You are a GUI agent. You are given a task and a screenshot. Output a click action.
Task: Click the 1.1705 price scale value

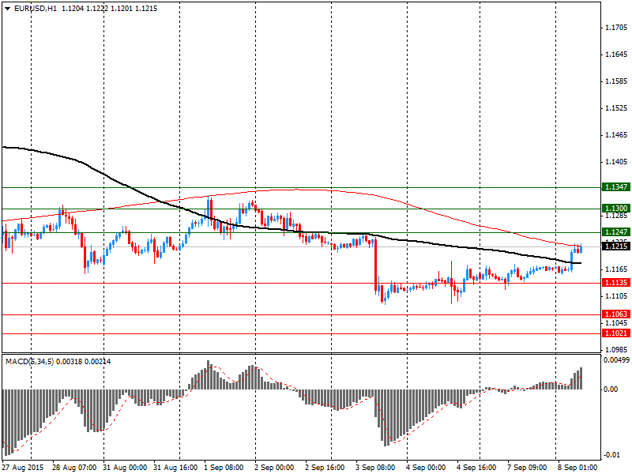(617, 28)
